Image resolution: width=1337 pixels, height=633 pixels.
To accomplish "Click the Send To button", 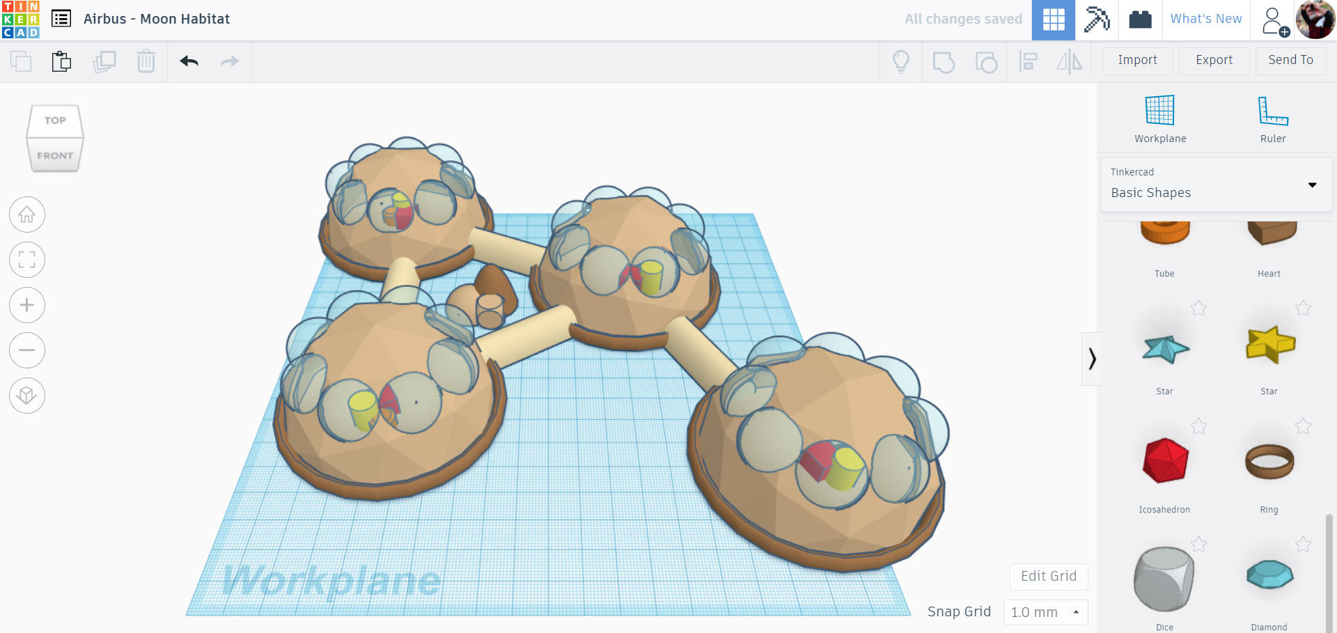I will point(1291,61).
